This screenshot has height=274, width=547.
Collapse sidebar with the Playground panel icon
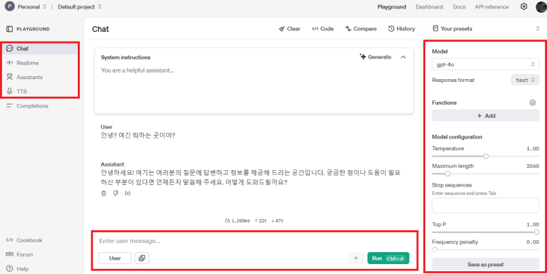point(9,29)
